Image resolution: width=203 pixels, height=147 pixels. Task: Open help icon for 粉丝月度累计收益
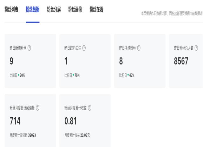90,108
